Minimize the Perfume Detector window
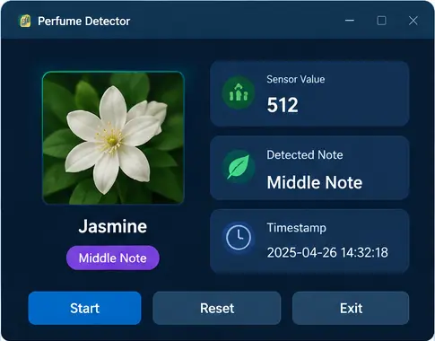Screen dimensions: 435x341 point(350,21)
